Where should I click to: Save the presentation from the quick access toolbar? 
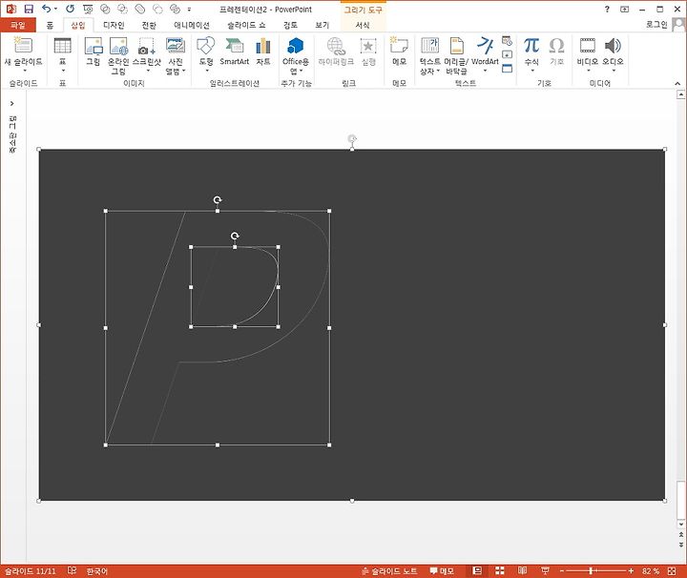coord(29,9)
